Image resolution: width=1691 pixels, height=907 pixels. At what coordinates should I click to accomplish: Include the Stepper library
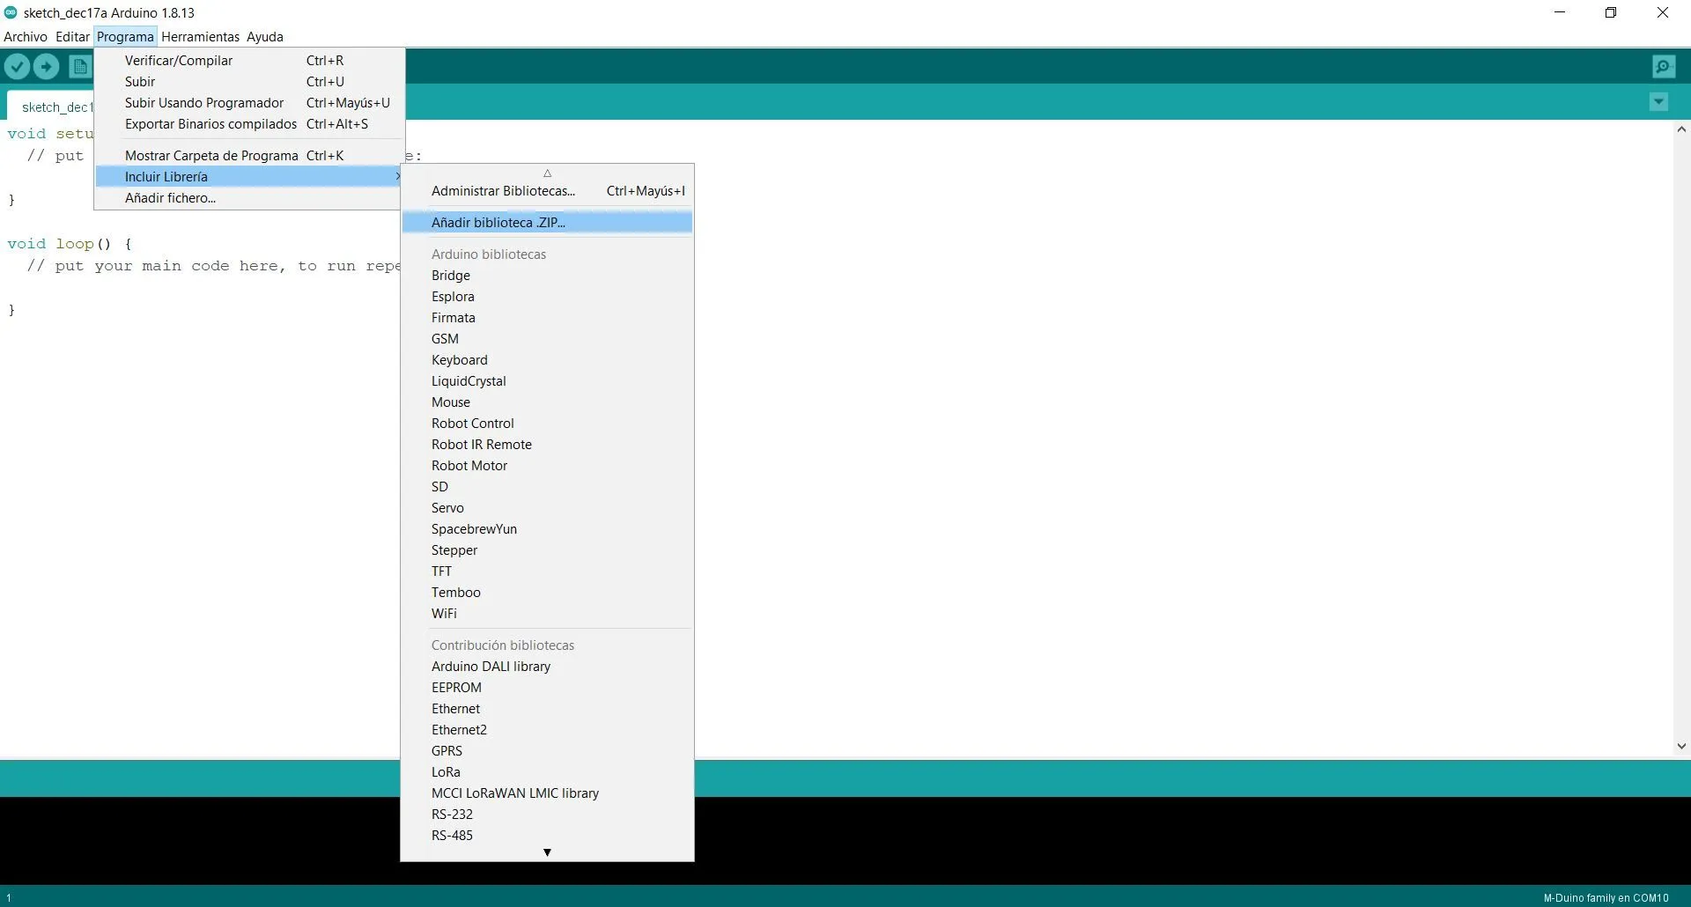click(x=547, y=550)
